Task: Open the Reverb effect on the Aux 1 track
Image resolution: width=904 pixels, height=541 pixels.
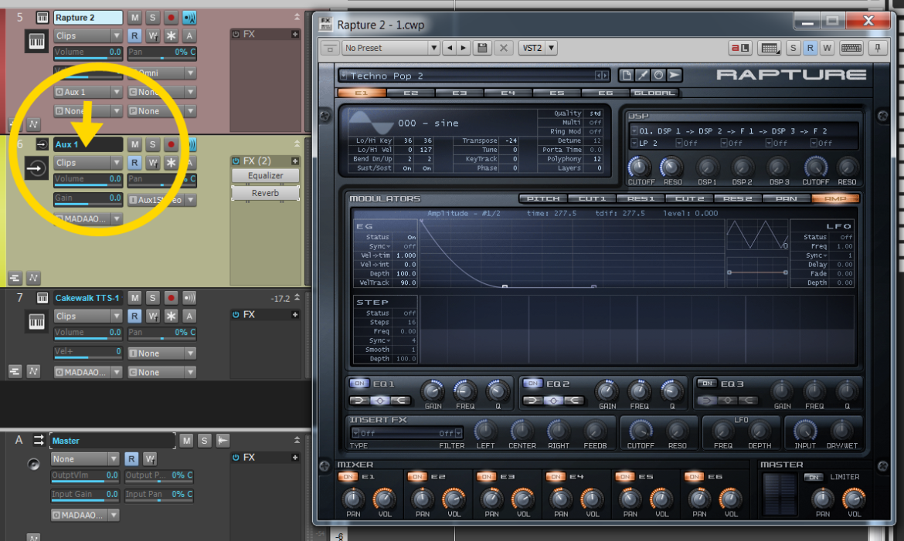Action: (265, 193)
